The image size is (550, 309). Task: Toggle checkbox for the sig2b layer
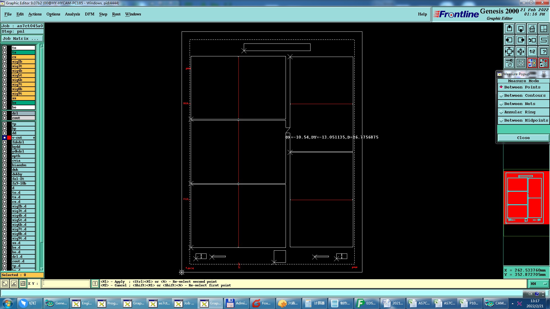pos(5,62)
